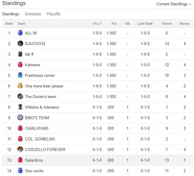Image resolution: width=194 pixels, height=176 pixels.
Task: Click the ALL IN team jersey icon
Action: 20,33
